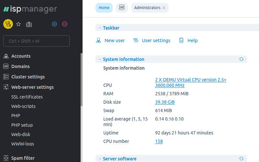259x162 pixels.
Task: Open SSL certificates page
Action: (27, 97)
